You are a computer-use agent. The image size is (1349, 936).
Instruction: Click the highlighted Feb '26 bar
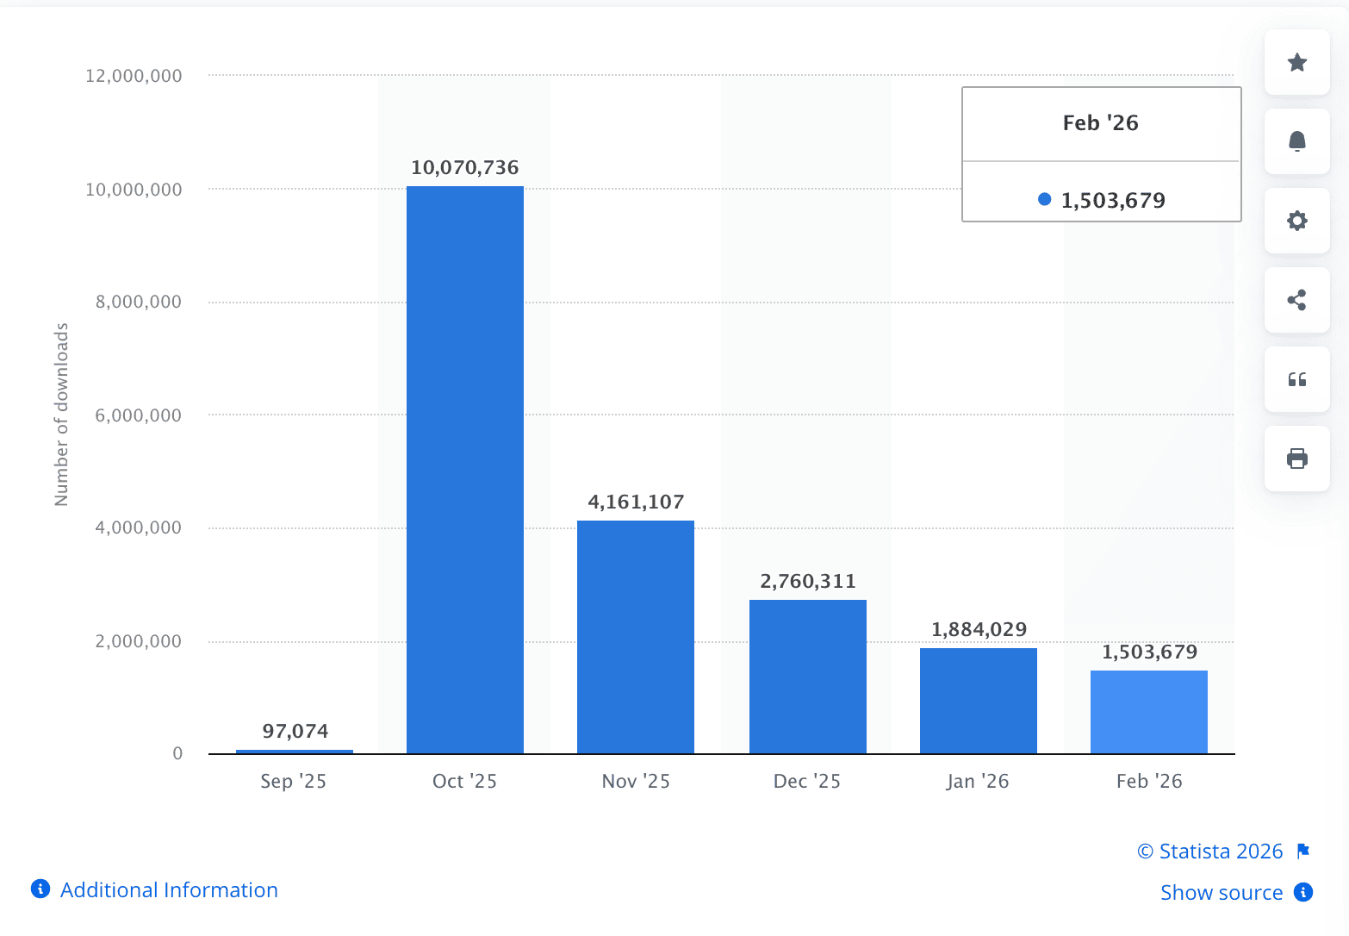point(1148,712)
